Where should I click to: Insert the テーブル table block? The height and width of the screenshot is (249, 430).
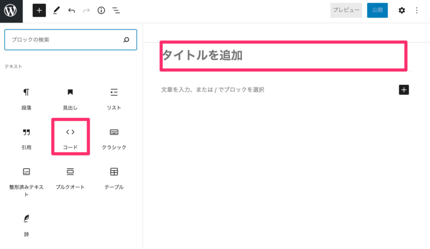tap(114, 178)
